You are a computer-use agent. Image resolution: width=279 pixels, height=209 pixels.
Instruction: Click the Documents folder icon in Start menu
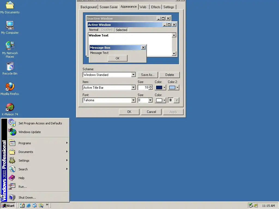tap(12, 152)
